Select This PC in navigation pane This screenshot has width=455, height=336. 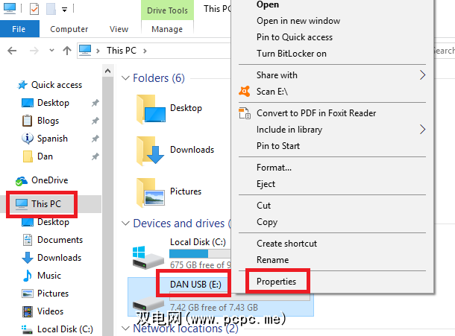(46, 204)
